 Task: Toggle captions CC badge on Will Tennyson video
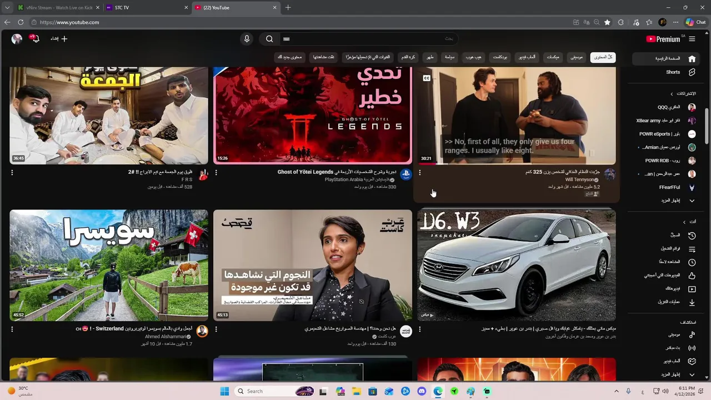[427, 78]
